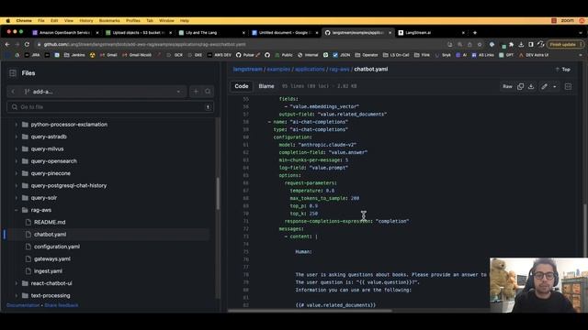Expand the query-pinecone folder
This screenshot has height=330, width=588.
17,173
